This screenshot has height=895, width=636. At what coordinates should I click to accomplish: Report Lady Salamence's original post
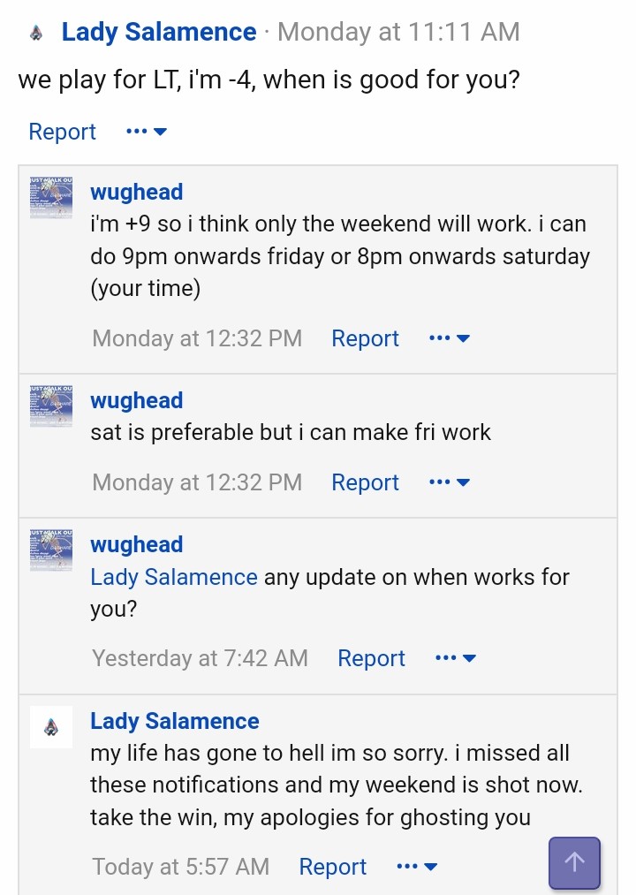(x=62, y=132)
